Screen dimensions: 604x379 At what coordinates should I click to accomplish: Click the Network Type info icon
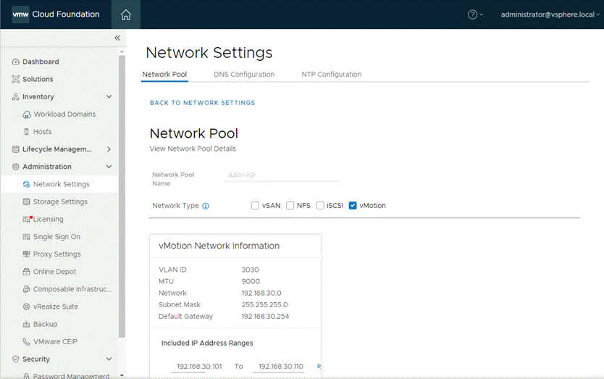pos(206,206)
